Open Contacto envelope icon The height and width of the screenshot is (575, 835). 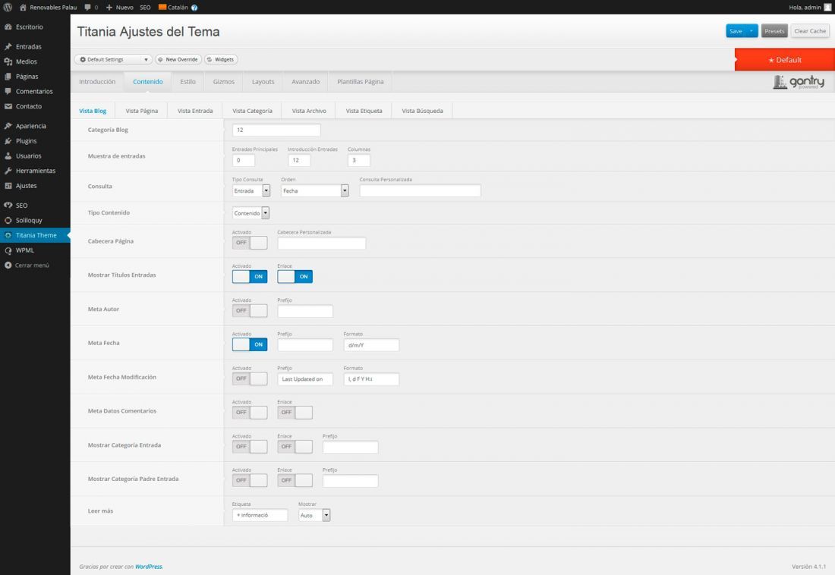click(8, 106)
